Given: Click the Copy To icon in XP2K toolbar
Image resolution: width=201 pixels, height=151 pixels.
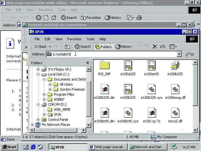Looking at the screenshot, I should [x=148, y=47].
